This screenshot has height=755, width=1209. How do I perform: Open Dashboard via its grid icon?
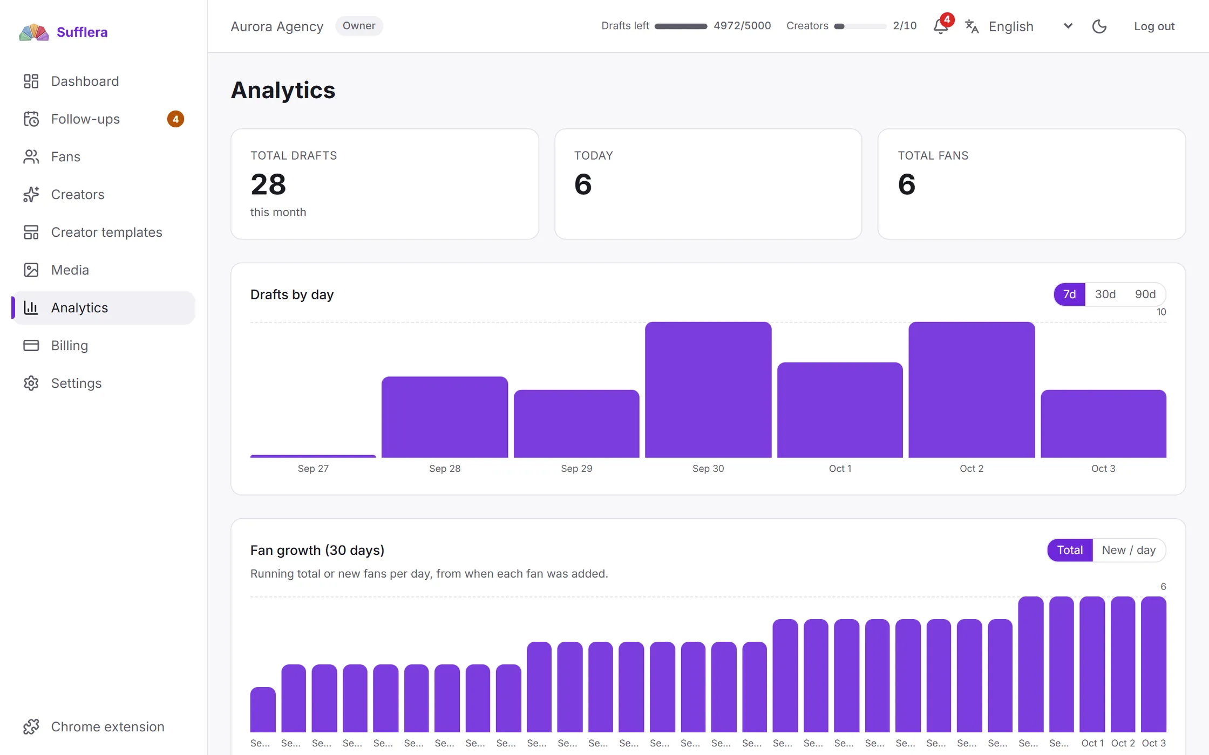tap(31, 81)
